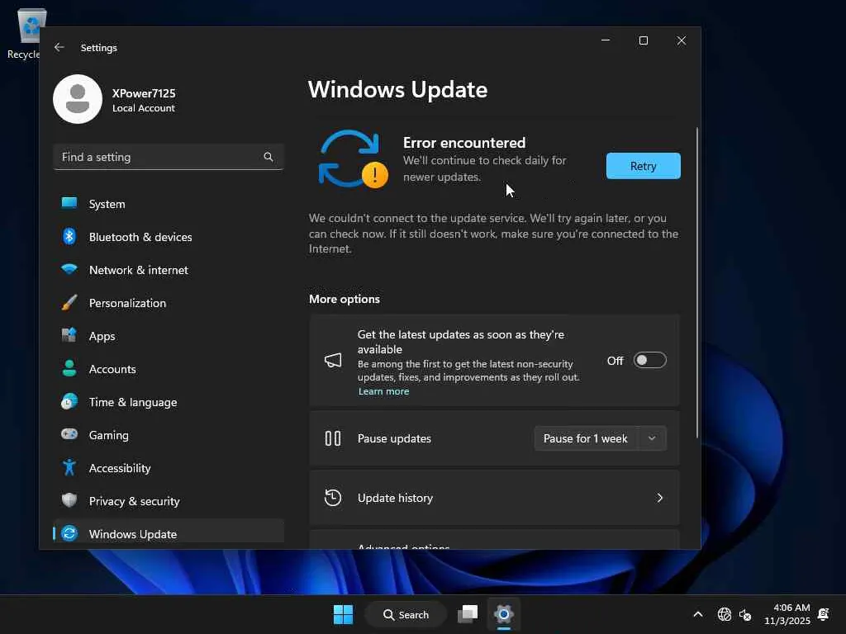Open Update history chevron

pyautogui.click(x=659, y=498)
